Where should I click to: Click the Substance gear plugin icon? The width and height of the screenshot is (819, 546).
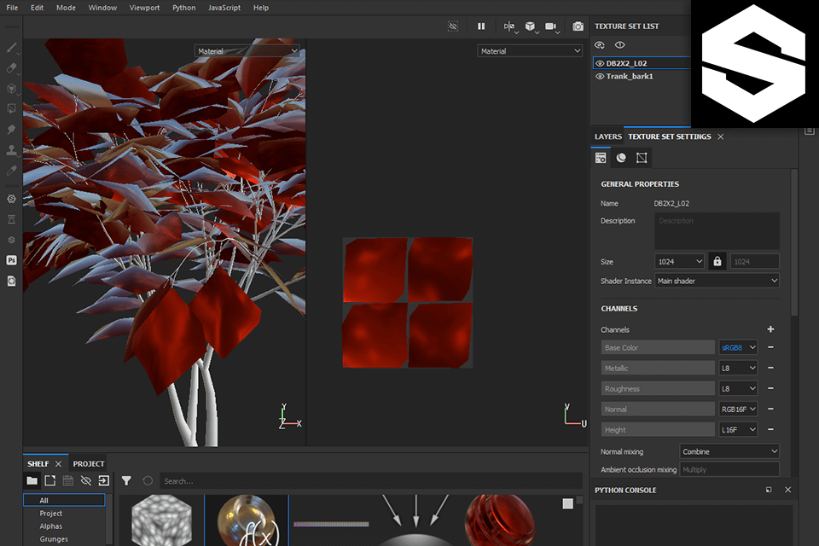[x=11, y=199]
